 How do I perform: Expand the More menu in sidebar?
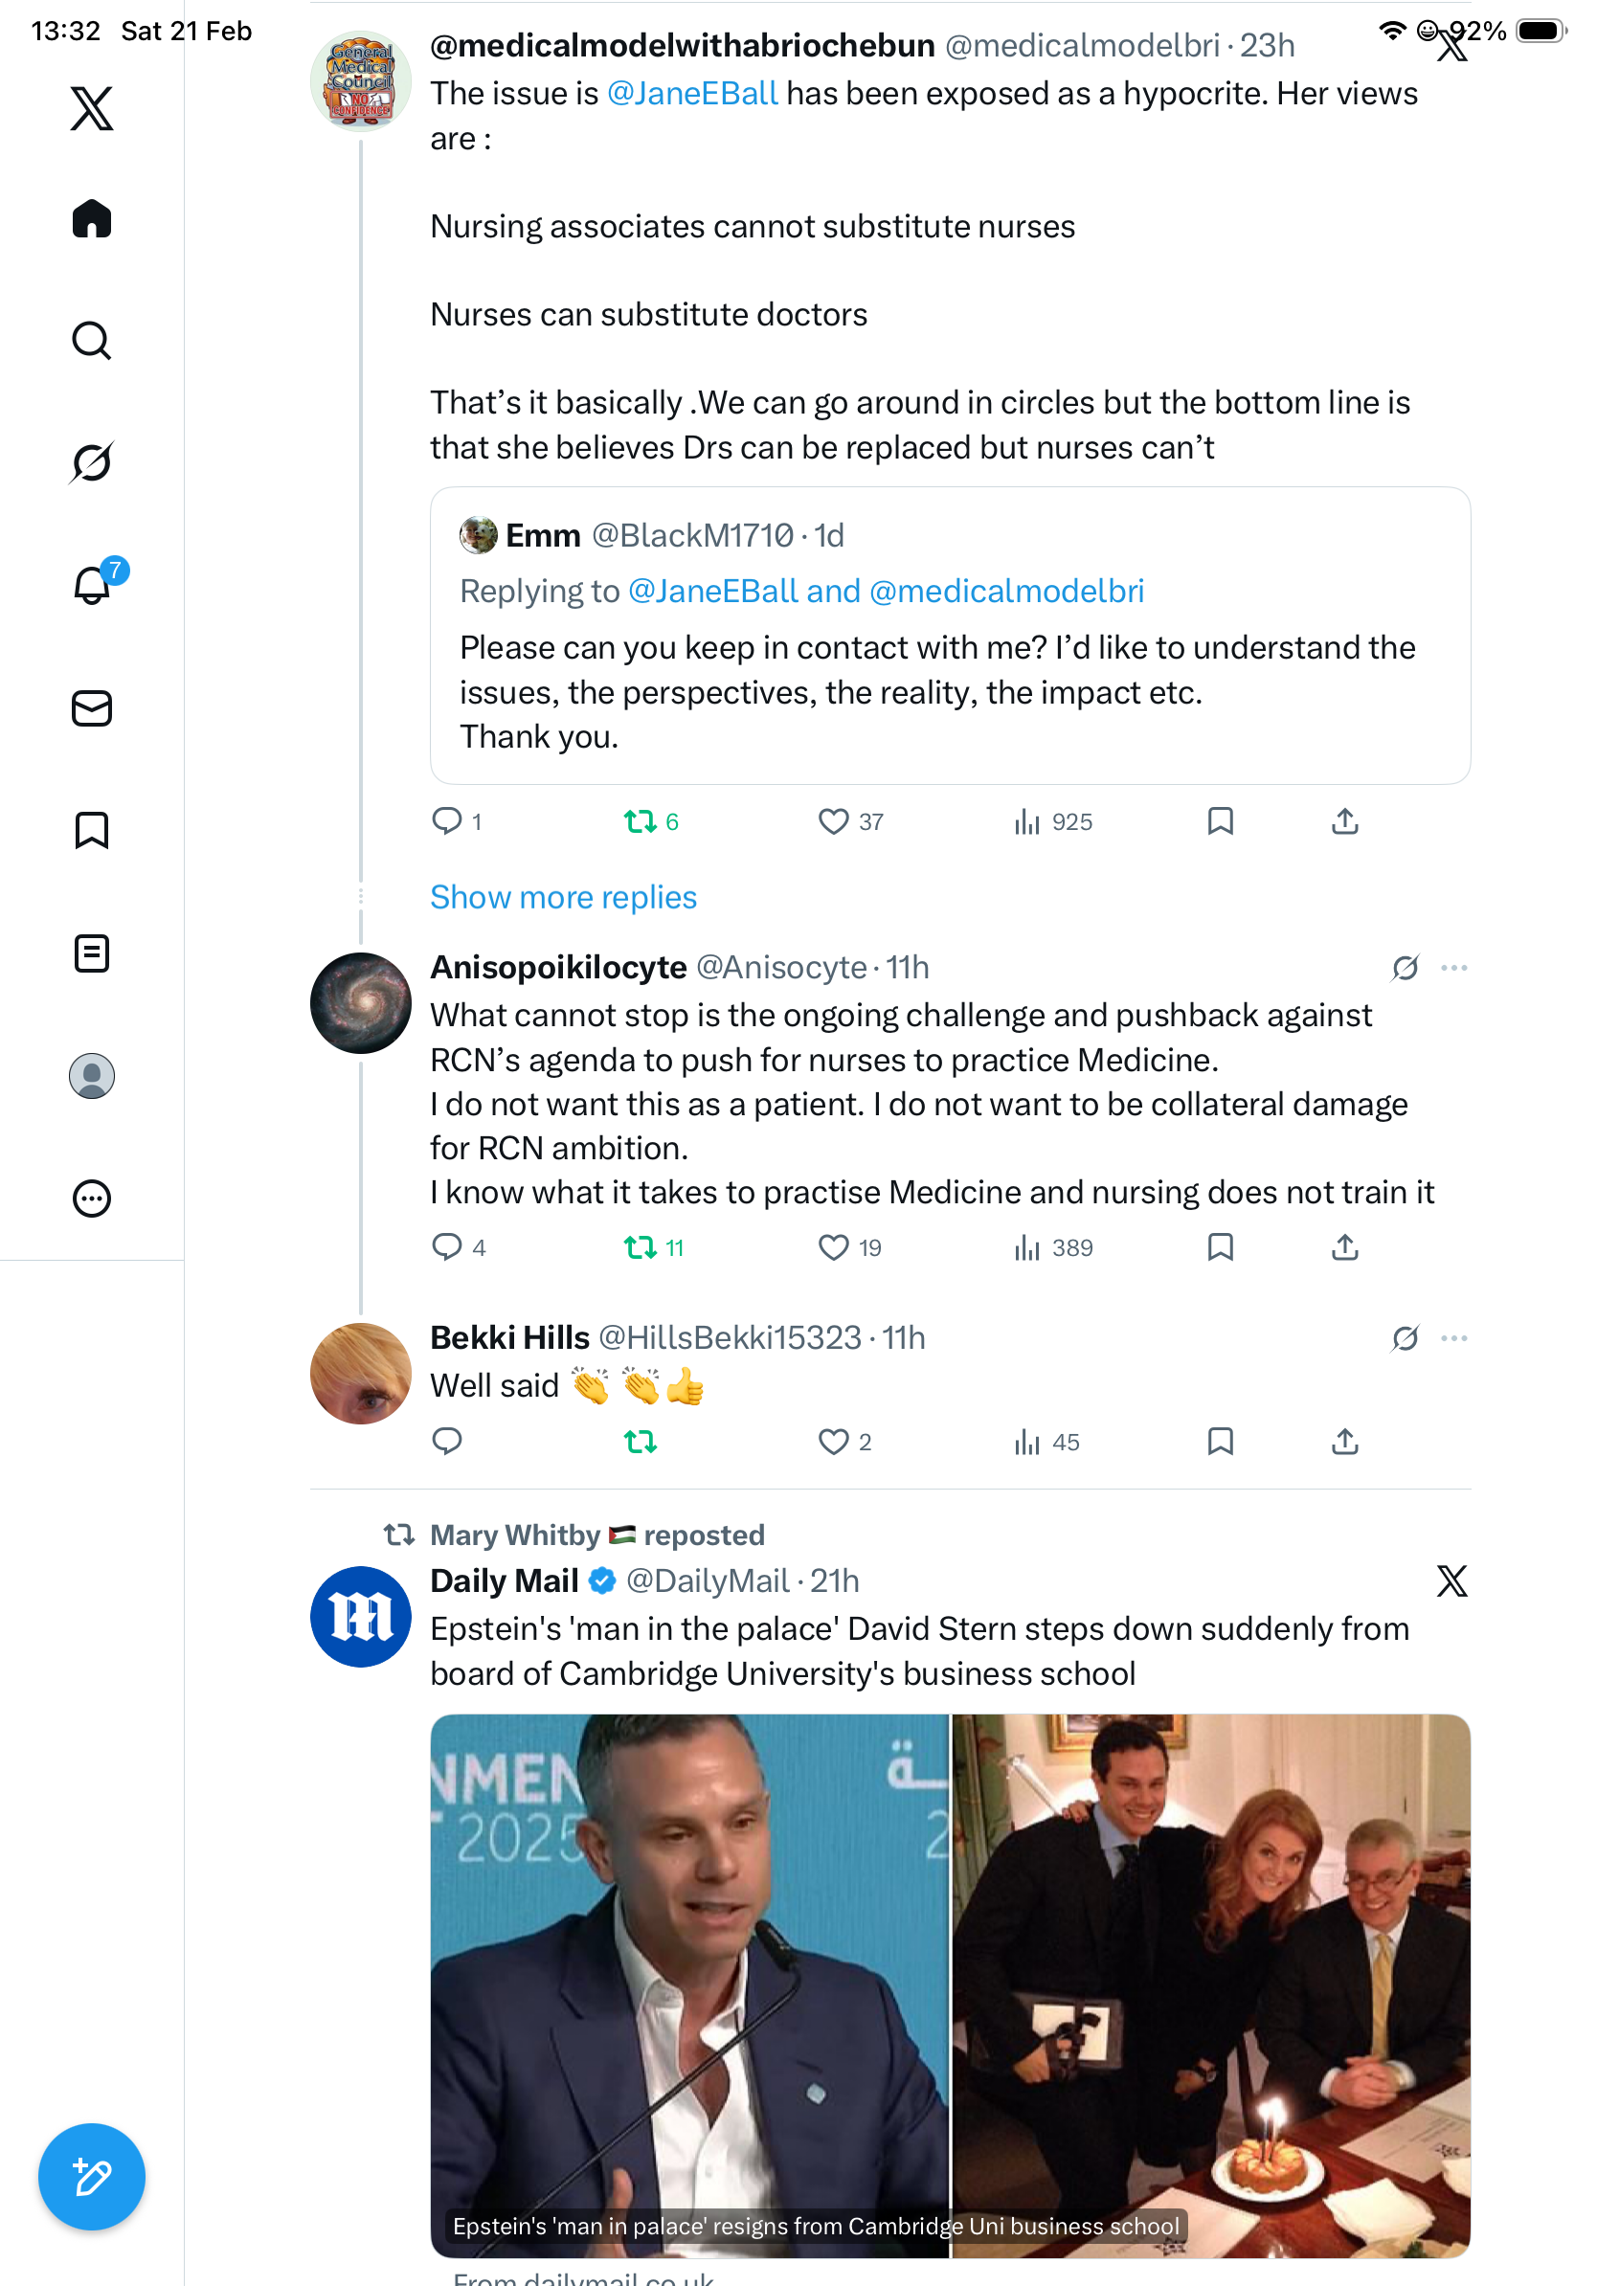click(x=92, y=1199)
